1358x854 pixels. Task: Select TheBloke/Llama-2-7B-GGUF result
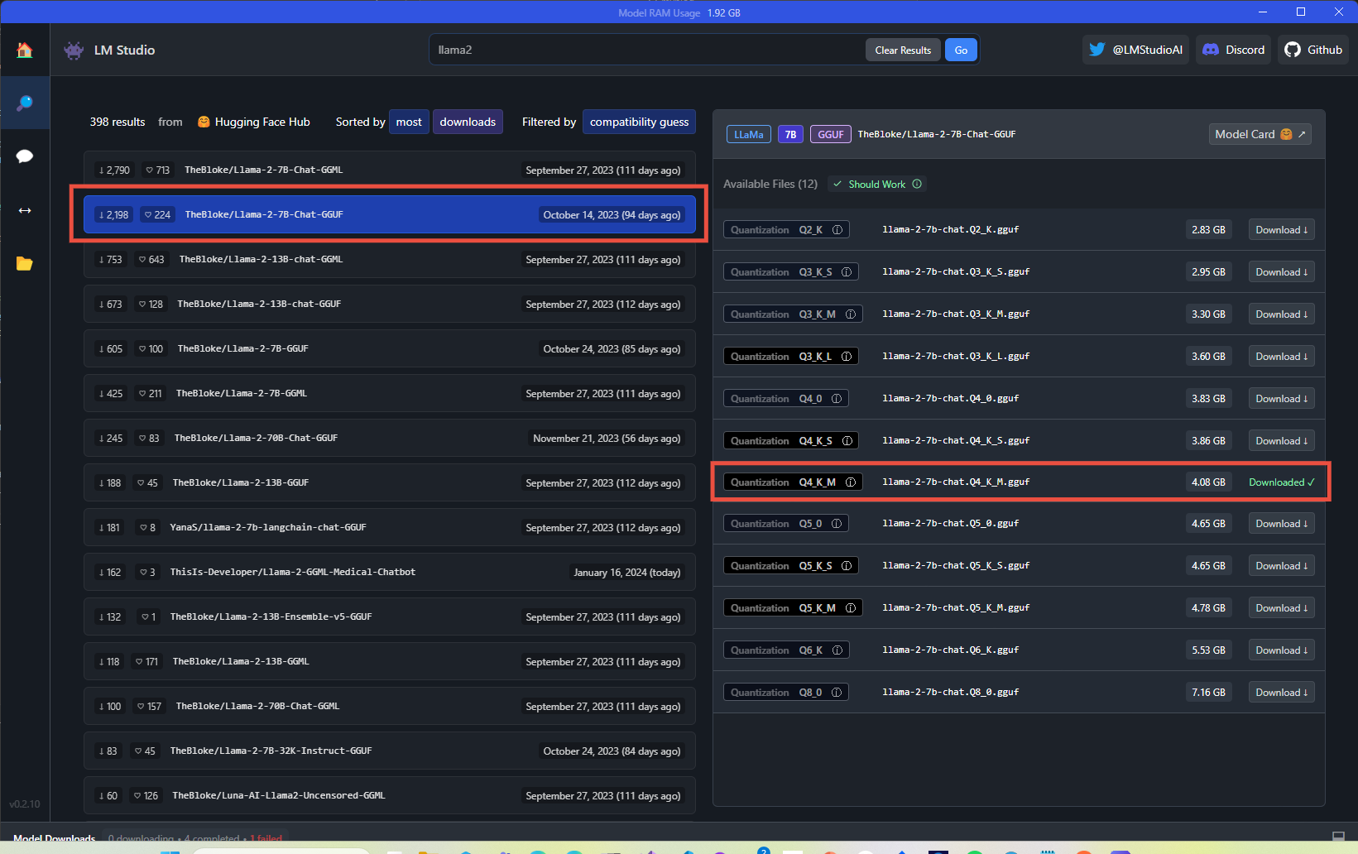[x=390, y=348]
